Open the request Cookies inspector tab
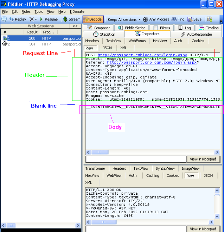This screenshot has height=232, width=224. pyautogui.click(x=198, y=41)
